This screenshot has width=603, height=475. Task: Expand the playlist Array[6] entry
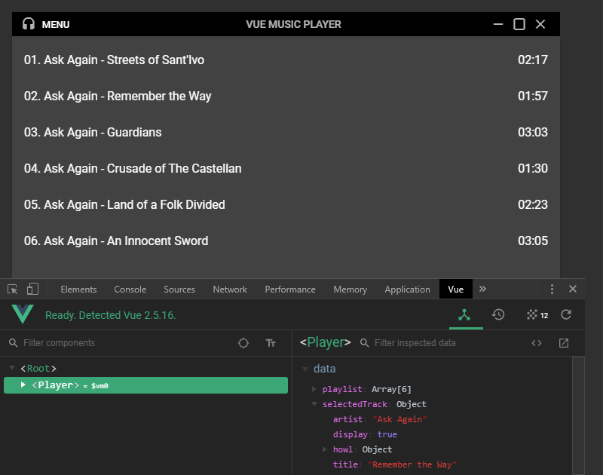click(314, 389)
